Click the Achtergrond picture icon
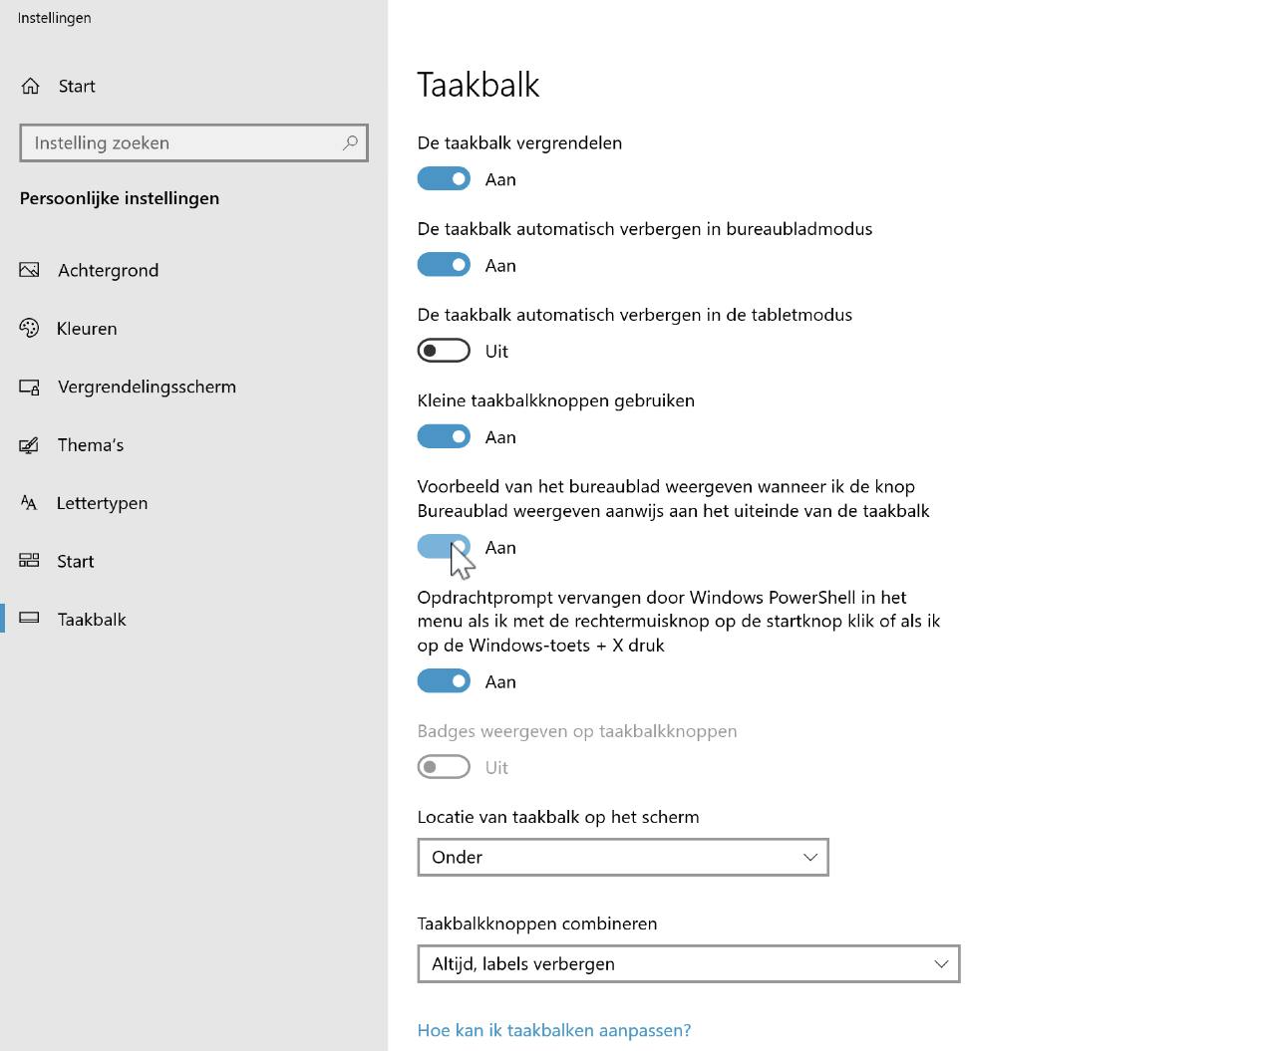 30,270
